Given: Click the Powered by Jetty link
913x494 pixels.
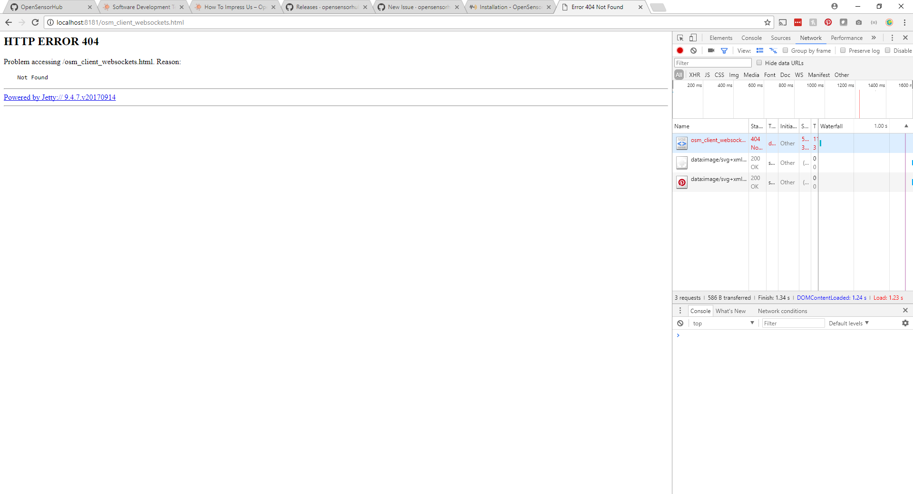Looking at the screenshot, I should tap(59, 97).
